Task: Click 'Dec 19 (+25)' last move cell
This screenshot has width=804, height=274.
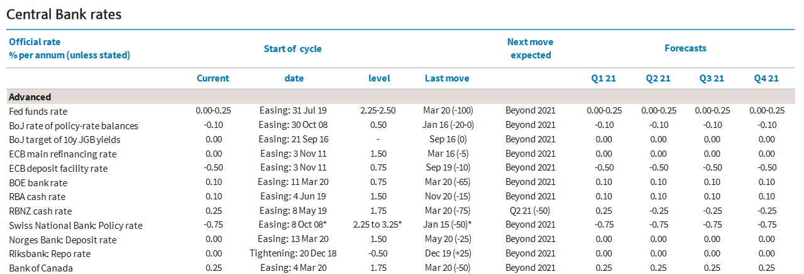Action: (x=447, y=254)
